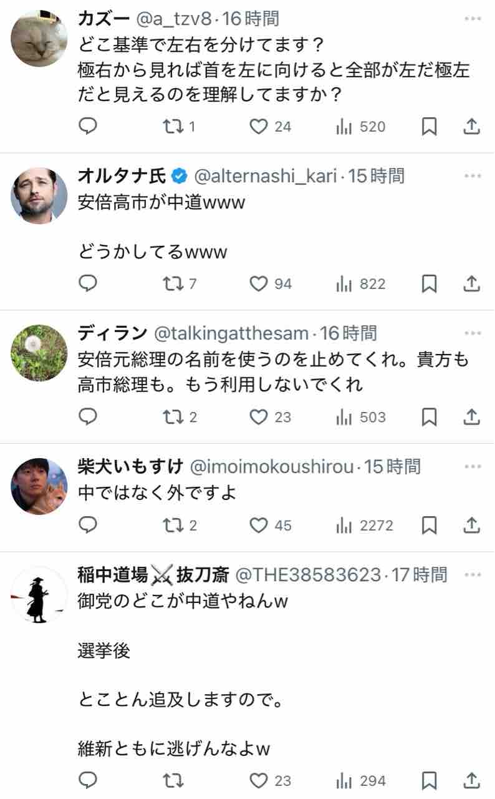This screenshot has width=495, height=799.
Task: Share 柴犬いもすけ's tweet
Action: click(x=472, y=526)
